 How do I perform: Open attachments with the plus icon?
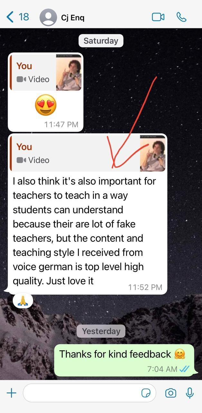11,393
